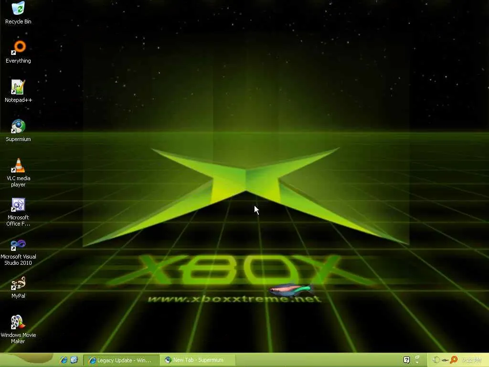Open the language bar options dropdown arrow
Viewport: 489px width, 367px height.
(417, 363)
